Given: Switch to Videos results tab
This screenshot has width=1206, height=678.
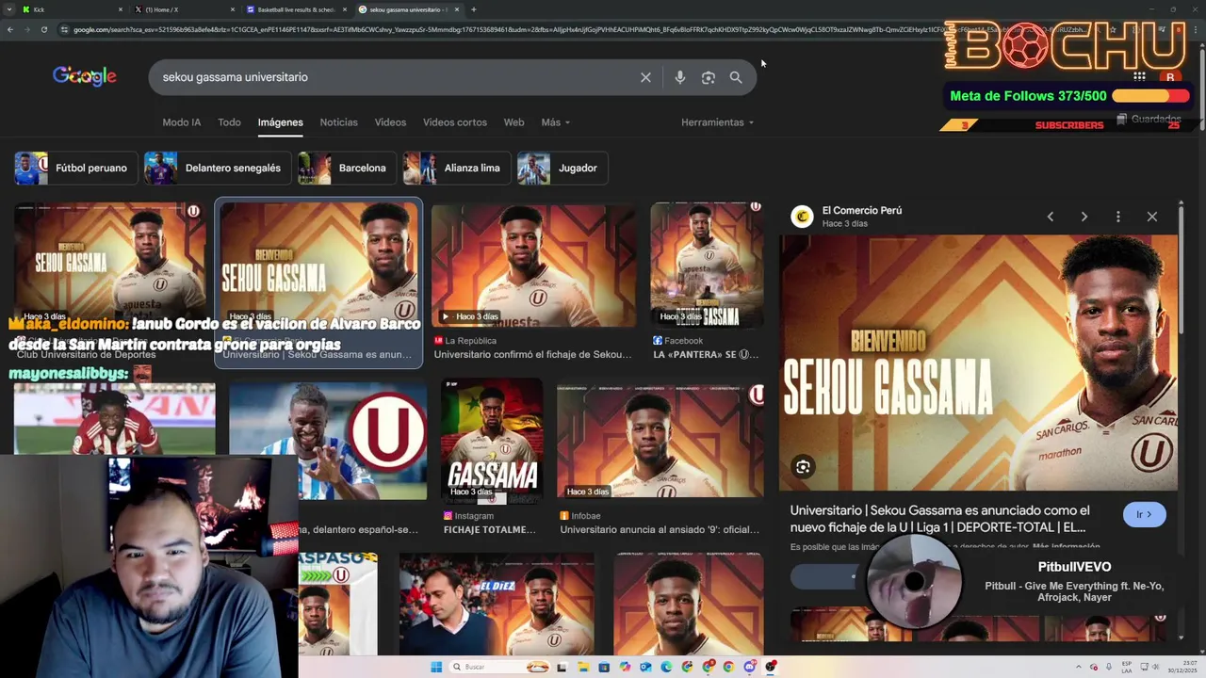Looking at the screenshot, I should tap(390, 122).
